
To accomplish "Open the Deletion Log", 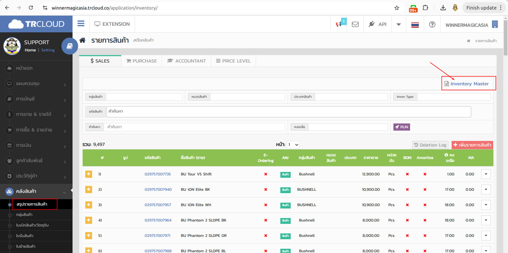I will coord(430,145).
